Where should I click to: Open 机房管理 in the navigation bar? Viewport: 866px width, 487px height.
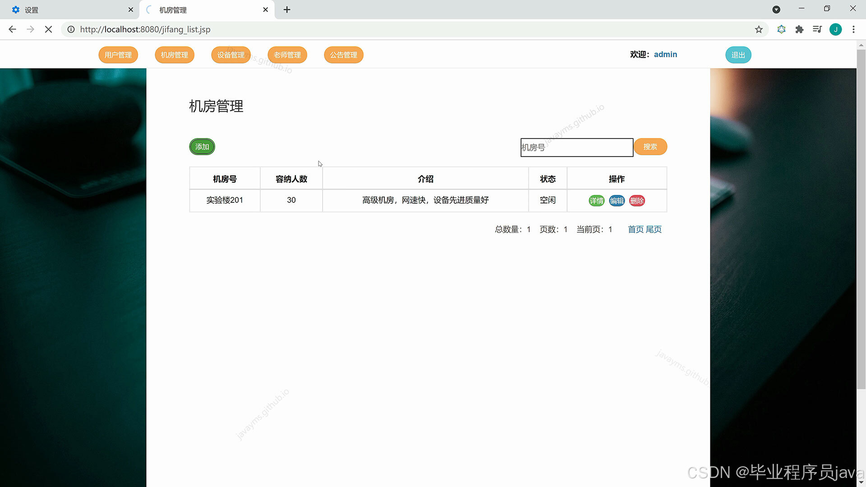[175, 55]
